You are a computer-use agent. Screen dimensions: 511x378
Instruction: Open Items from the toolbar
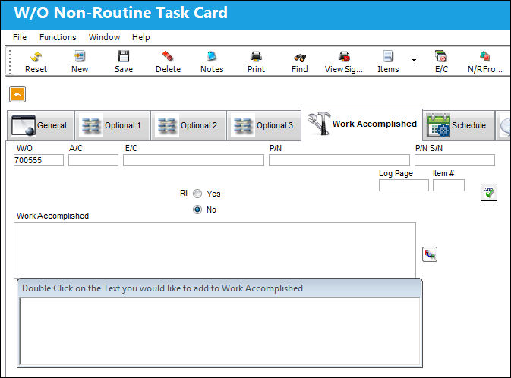[388, 62]
